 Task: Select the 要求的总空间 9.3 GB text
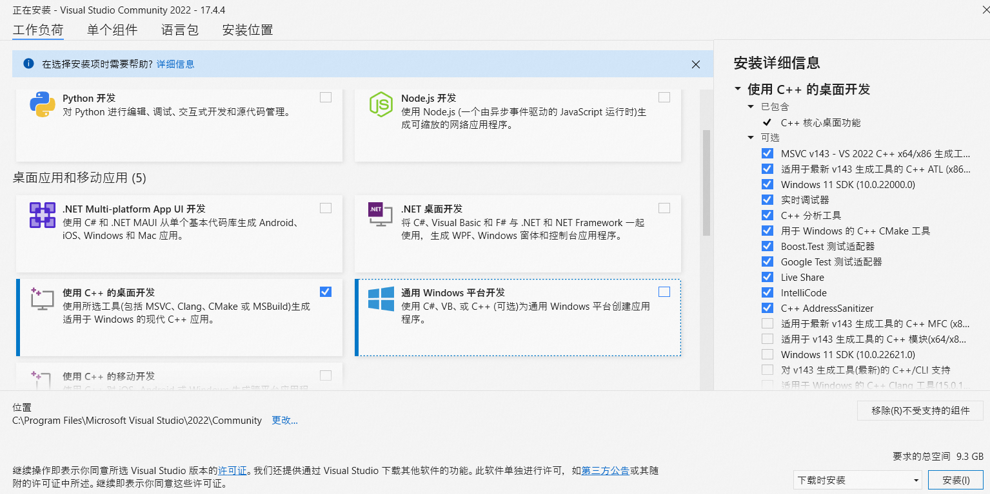(938, 456)
